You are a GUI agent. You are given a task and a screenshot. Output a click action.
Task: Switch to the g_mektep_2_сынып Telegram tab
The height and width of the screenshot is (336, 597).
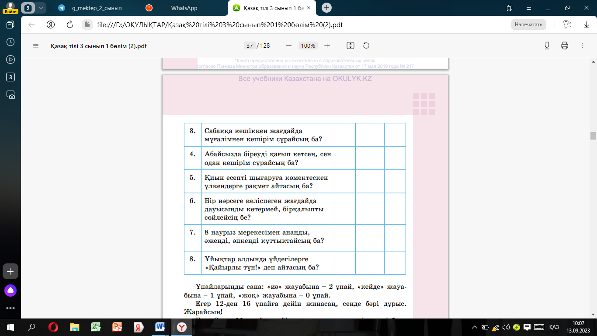(97, 8)
